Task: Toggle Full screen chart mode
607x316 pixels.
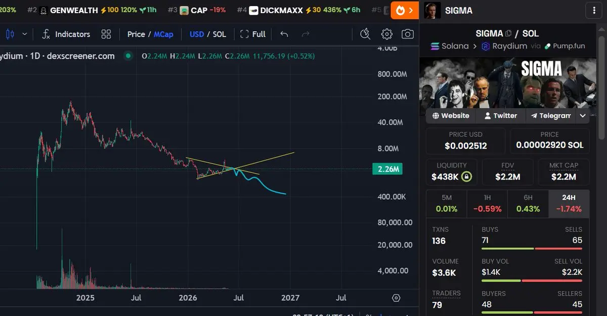Action: pyautogui.click(x=253, y=34)
